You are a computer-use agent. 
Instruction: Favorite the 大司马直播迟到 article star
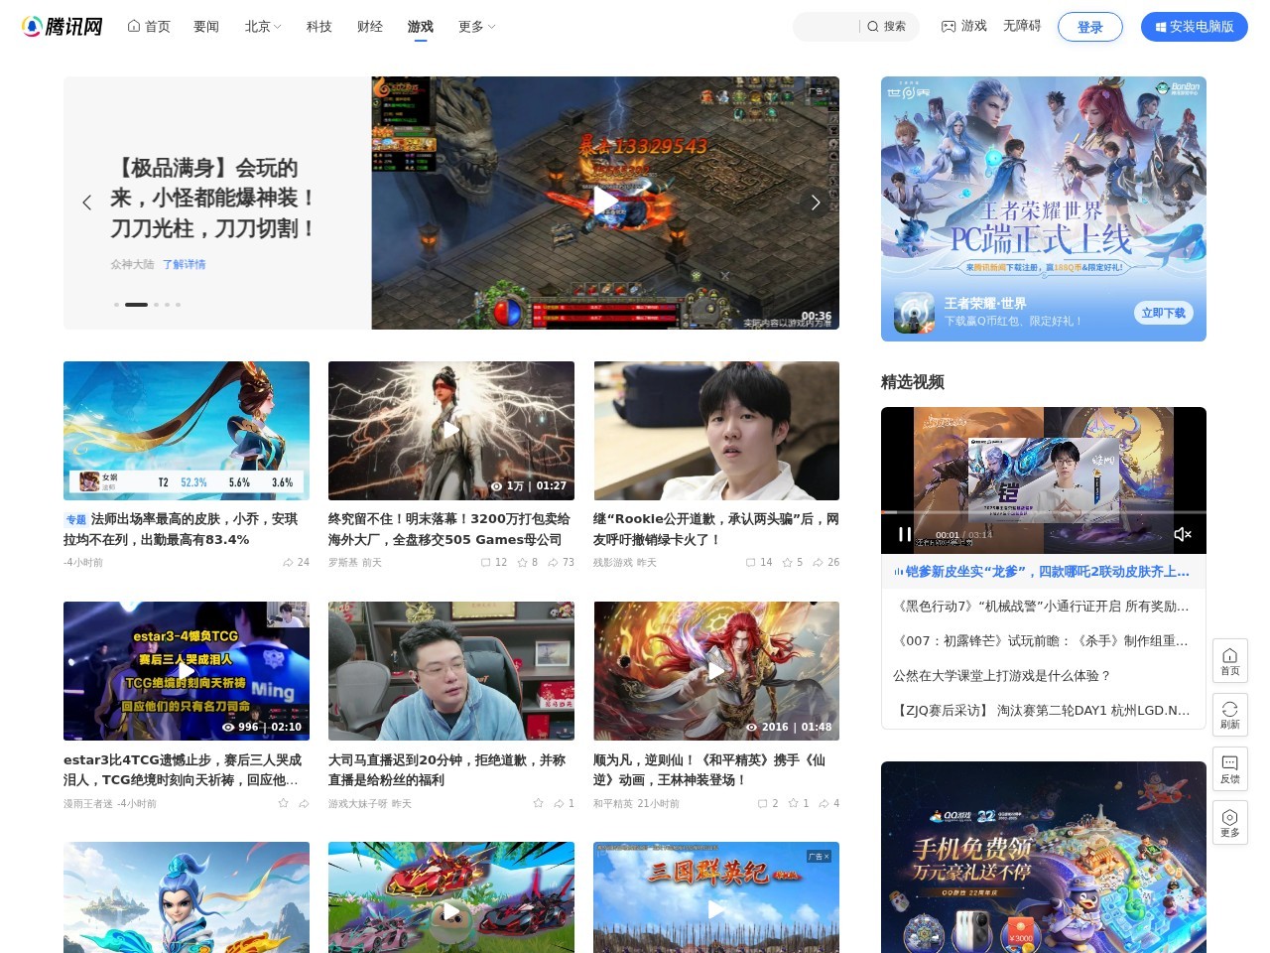pyautogui.click(x=538, y=803)
